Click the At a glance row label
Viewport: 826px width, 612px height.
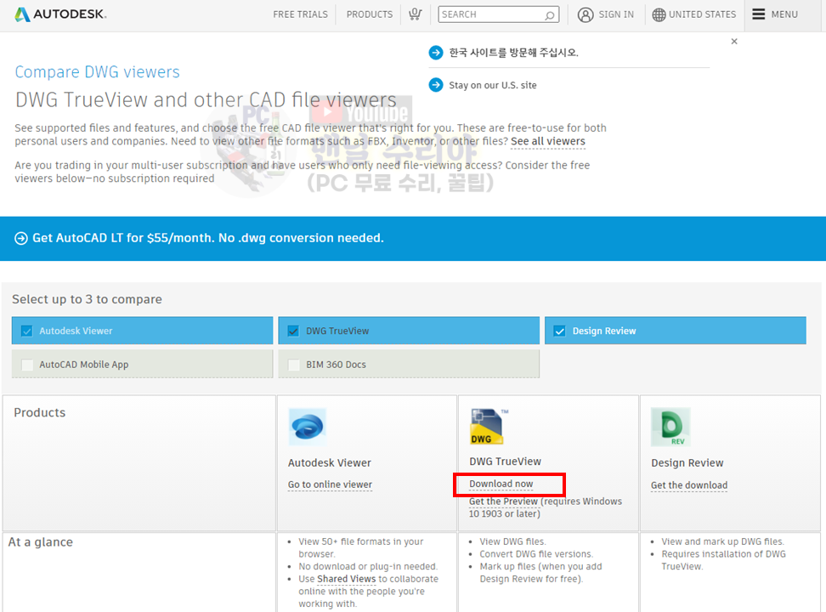40,542
